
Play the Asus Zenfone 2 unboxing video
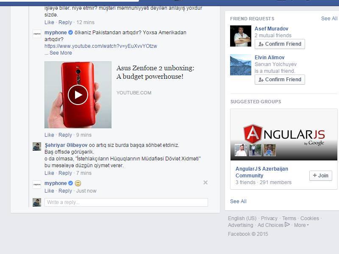pyautogui.click(x=78, y=95)
